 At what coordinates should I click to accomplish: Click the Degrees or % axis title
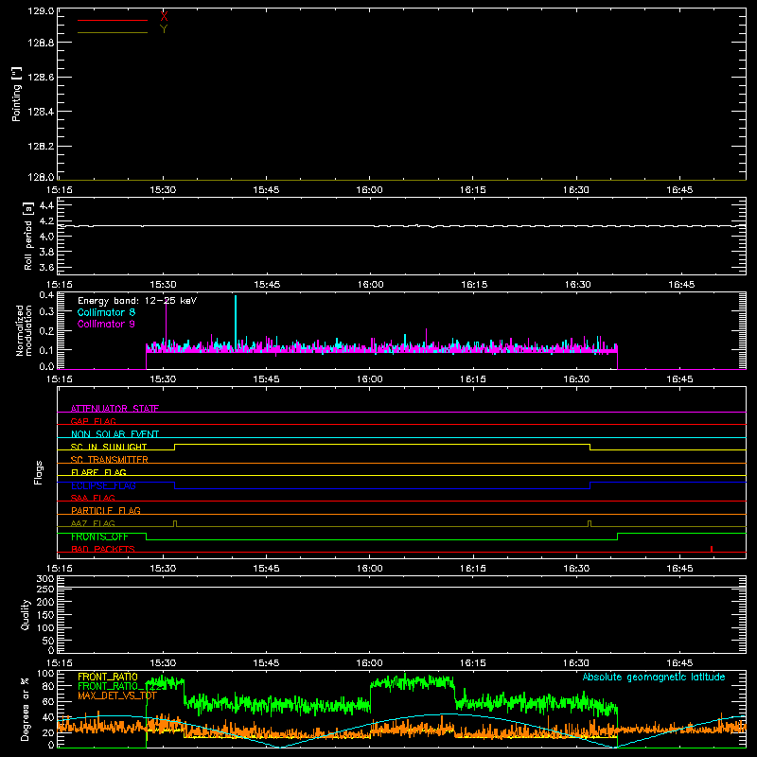click(x=25, y=709)
